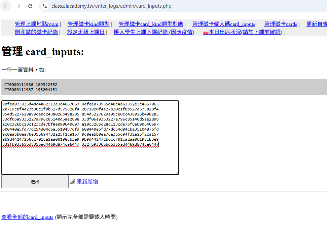This screenshot has height=238, width=327.
Task: Click the 更新自 link at top right
Action: (x=316, y=24)
